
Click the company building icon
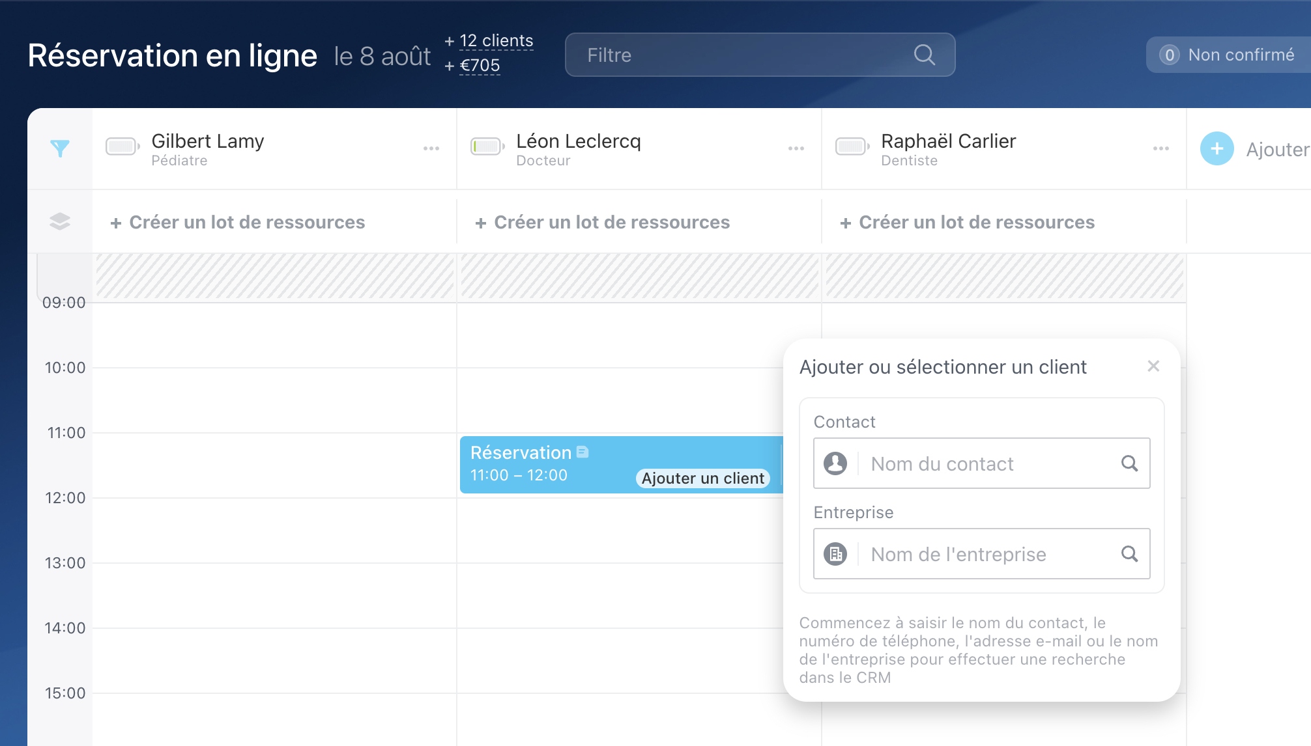(835, 554)
